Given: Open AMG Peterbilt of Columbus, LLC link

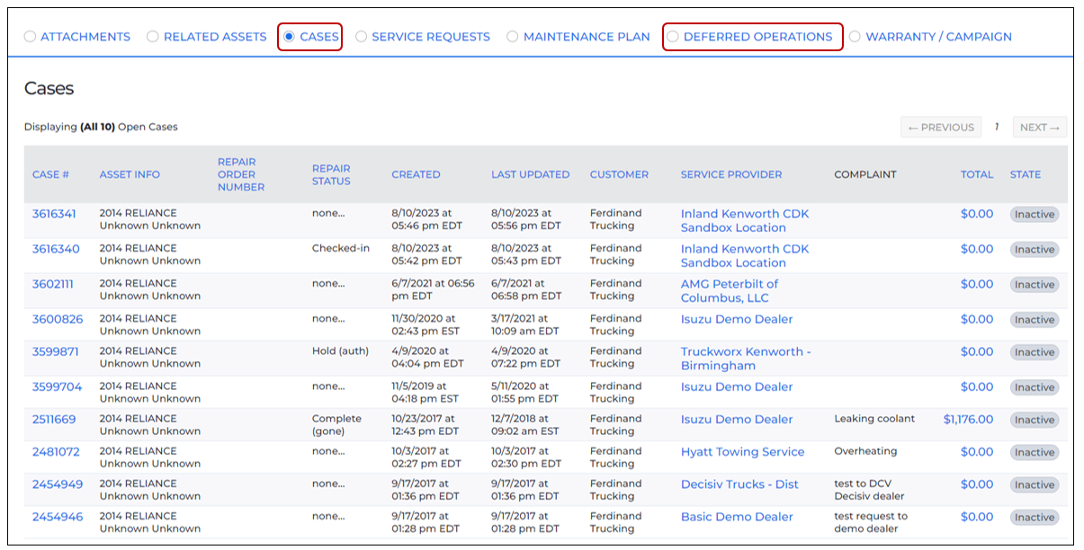Looking at the screenshot, I should pyautogui.click(x=730, y=290).
